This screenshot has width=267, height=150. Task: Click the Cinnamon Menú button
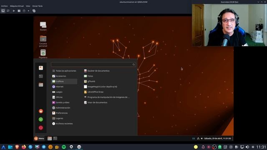[39, 138]
